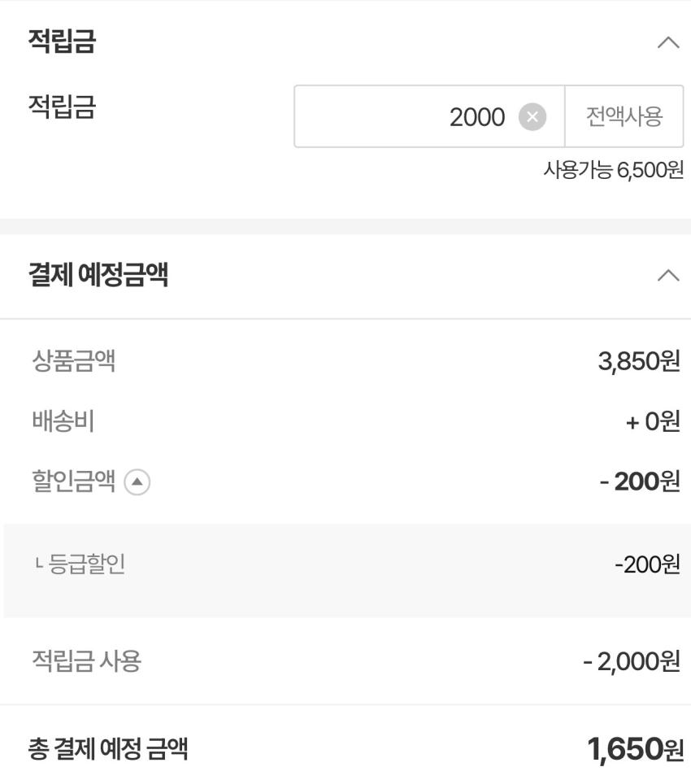Tap the 사용가능 6,500원 available balance text
691x780 pixels.
tap(613, 170)
